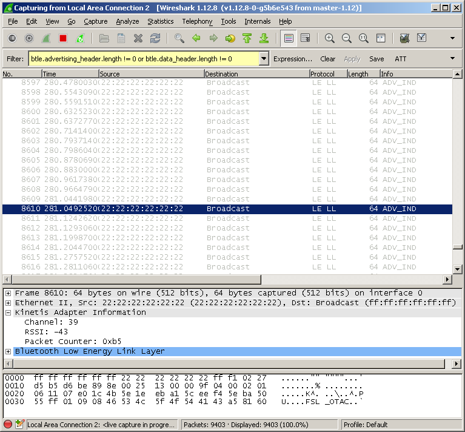Click the green shark fin start capture icon

[46, 38]
